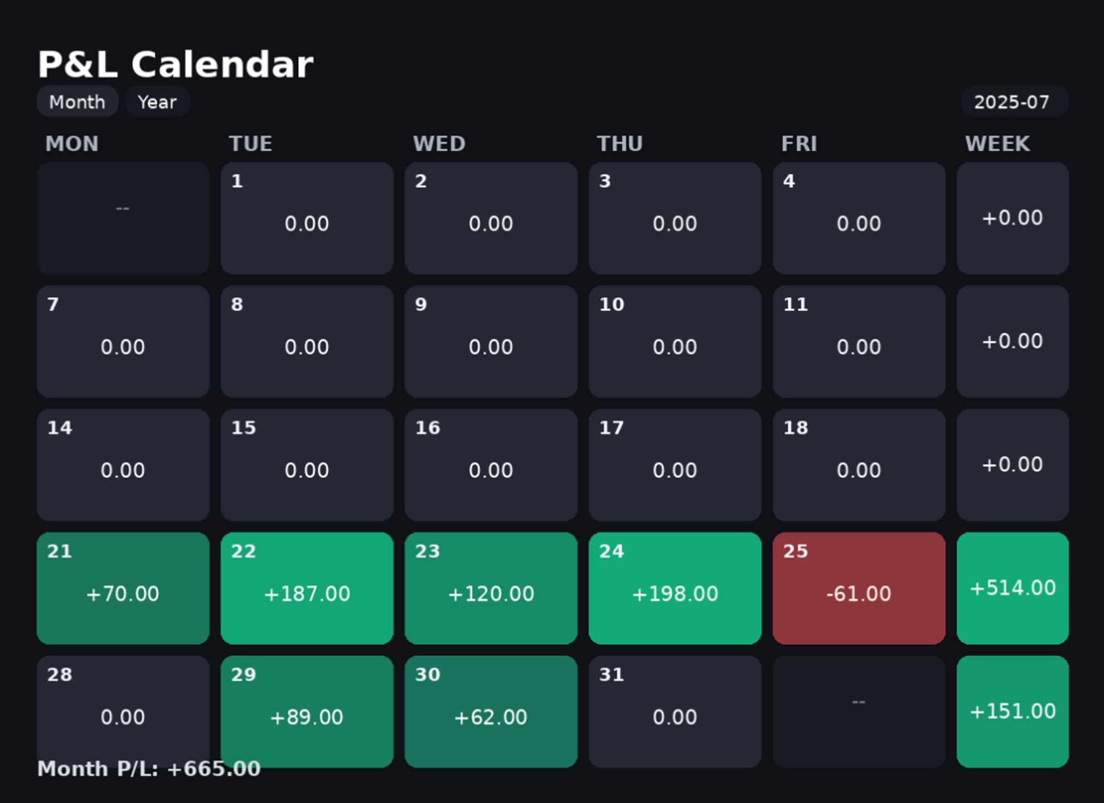Open the day 16 cell
1104x803 pixels.
tap(491, 465)
